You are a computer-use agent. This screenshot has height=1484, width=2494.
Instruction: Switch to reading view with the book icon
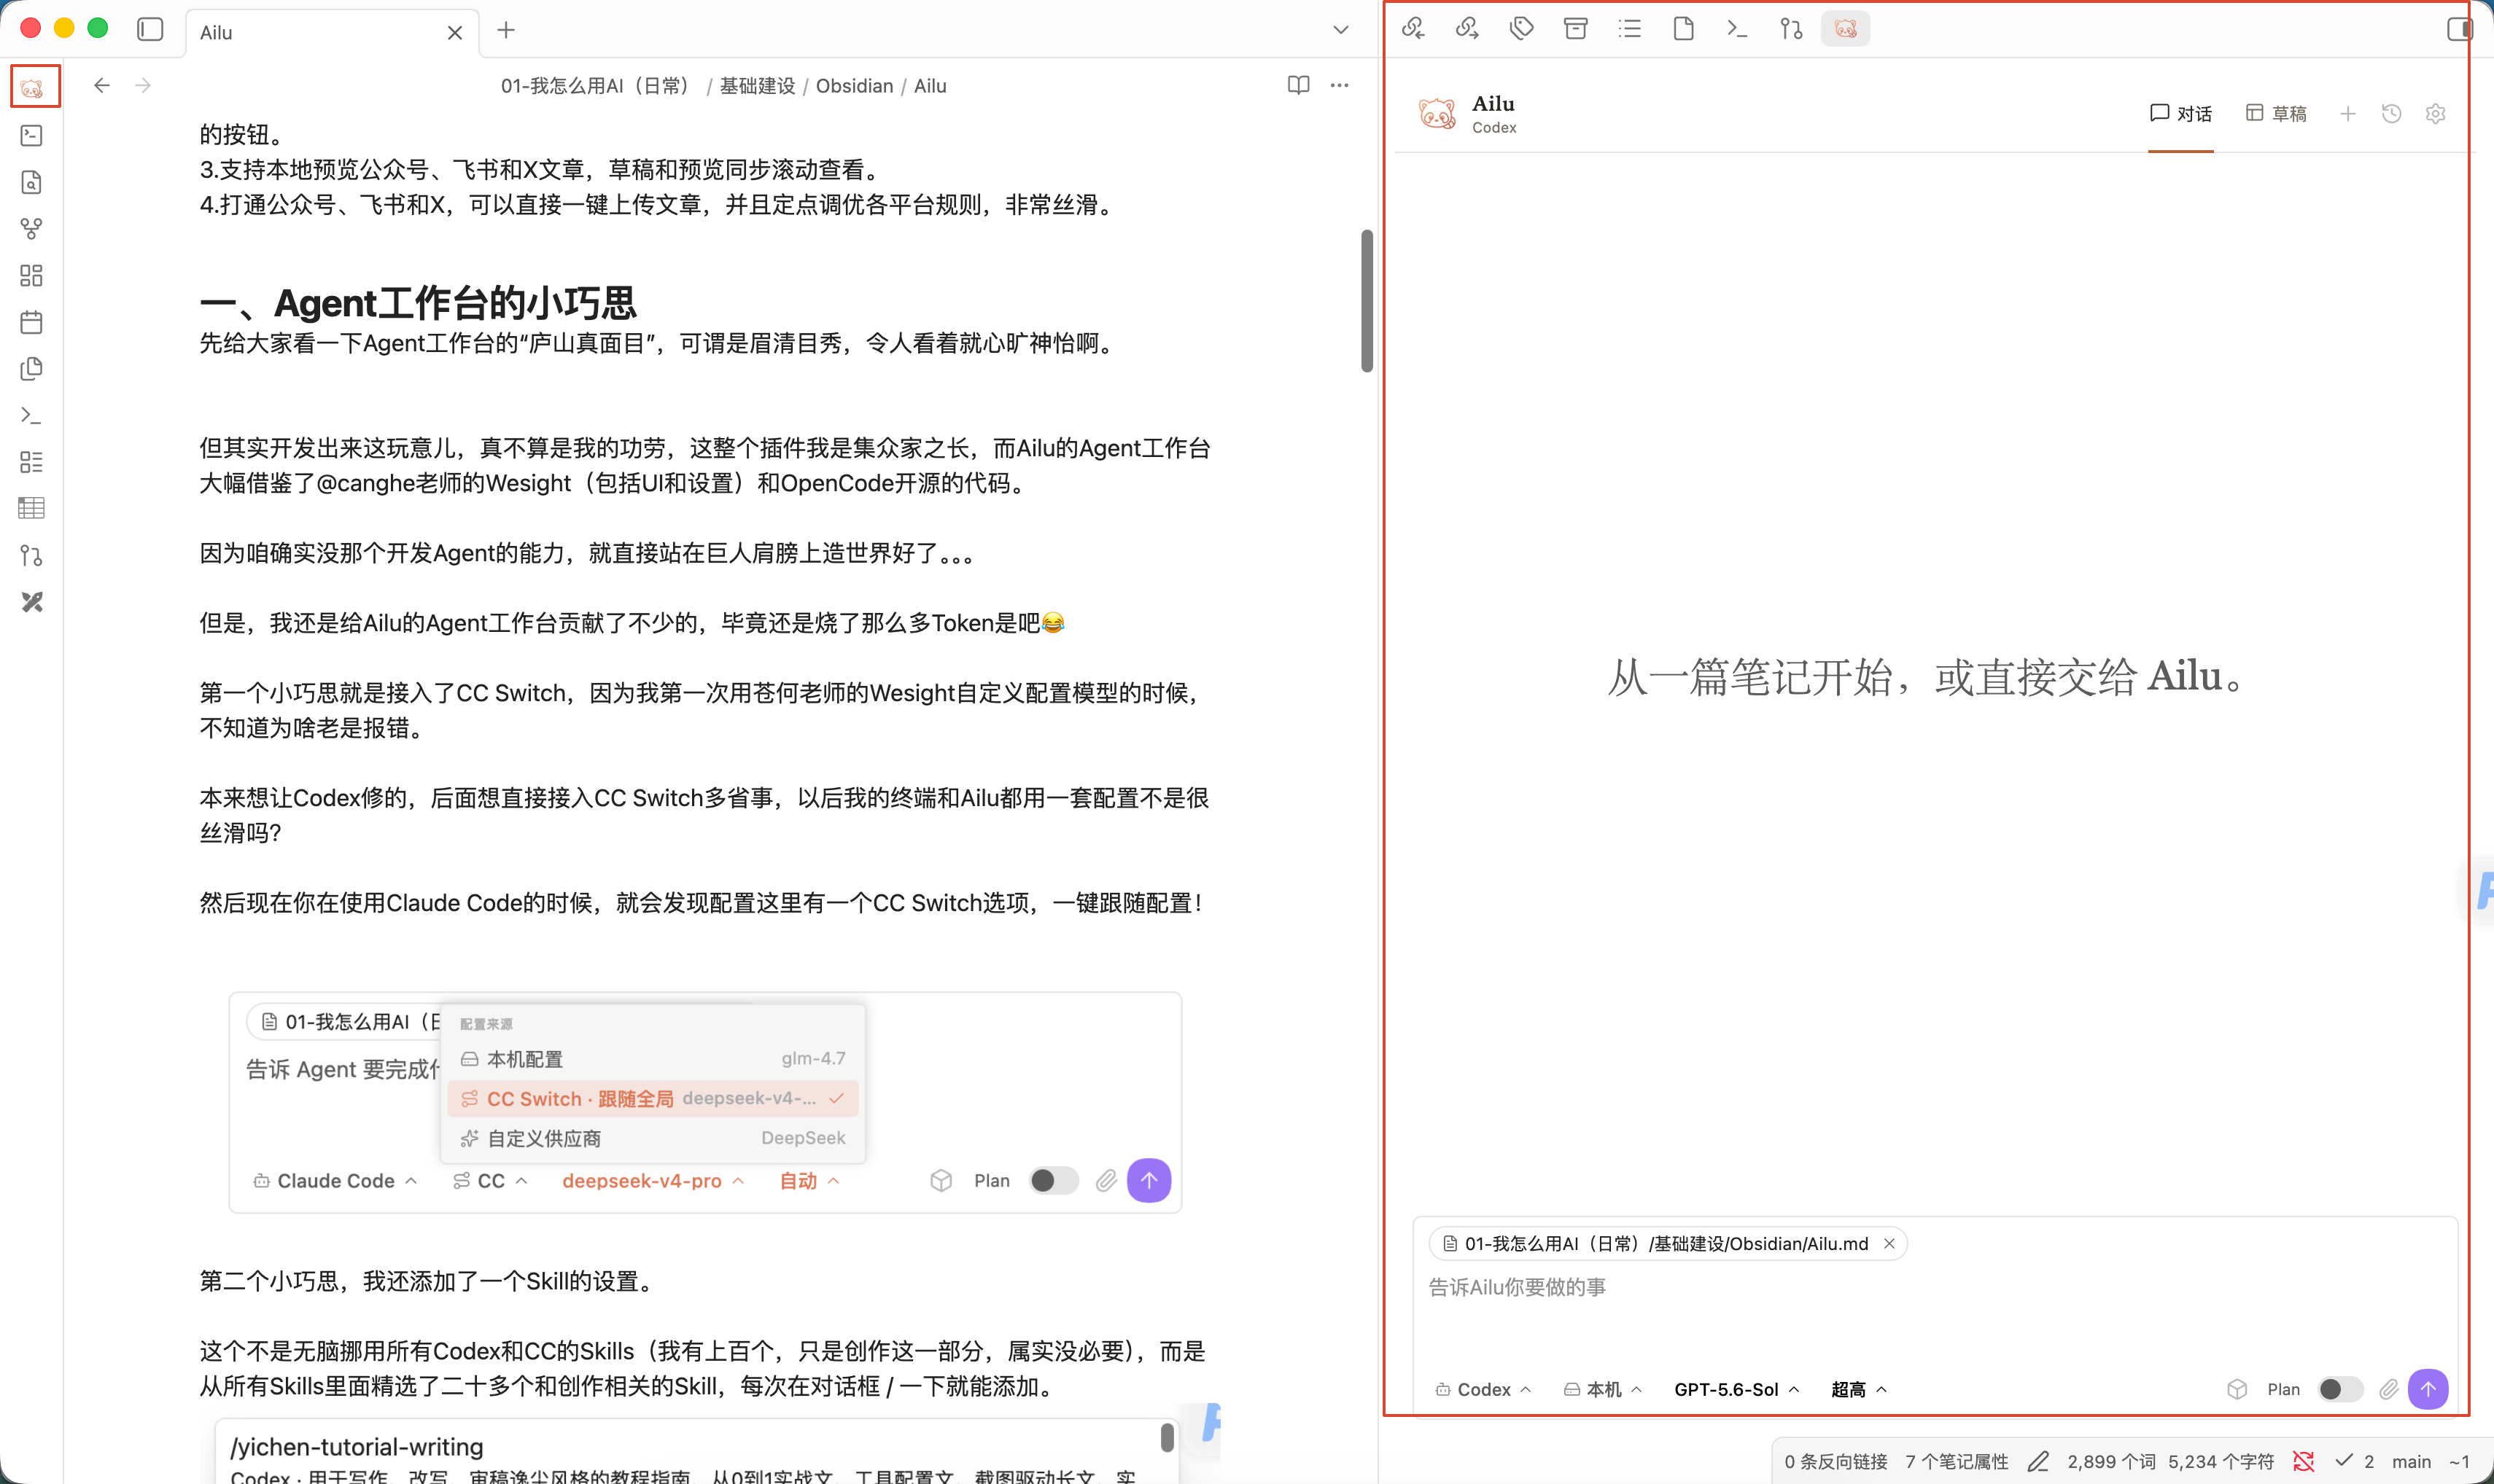click(x=1299, y=85)
